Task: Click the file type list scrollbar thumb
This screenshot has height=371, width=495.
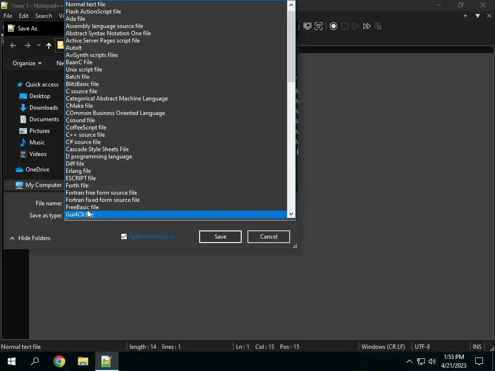Action: point(291,46)
